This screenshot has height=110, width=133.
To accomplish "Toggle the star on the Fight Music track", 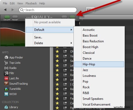I will tap(57, 108).
